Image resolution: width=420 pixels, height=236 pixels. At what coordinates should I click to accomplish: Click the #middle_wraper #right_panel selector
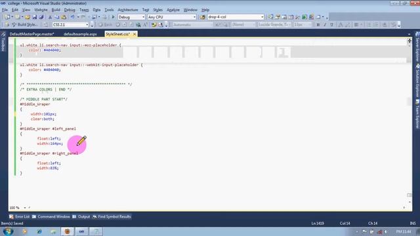tap(49, 153)
